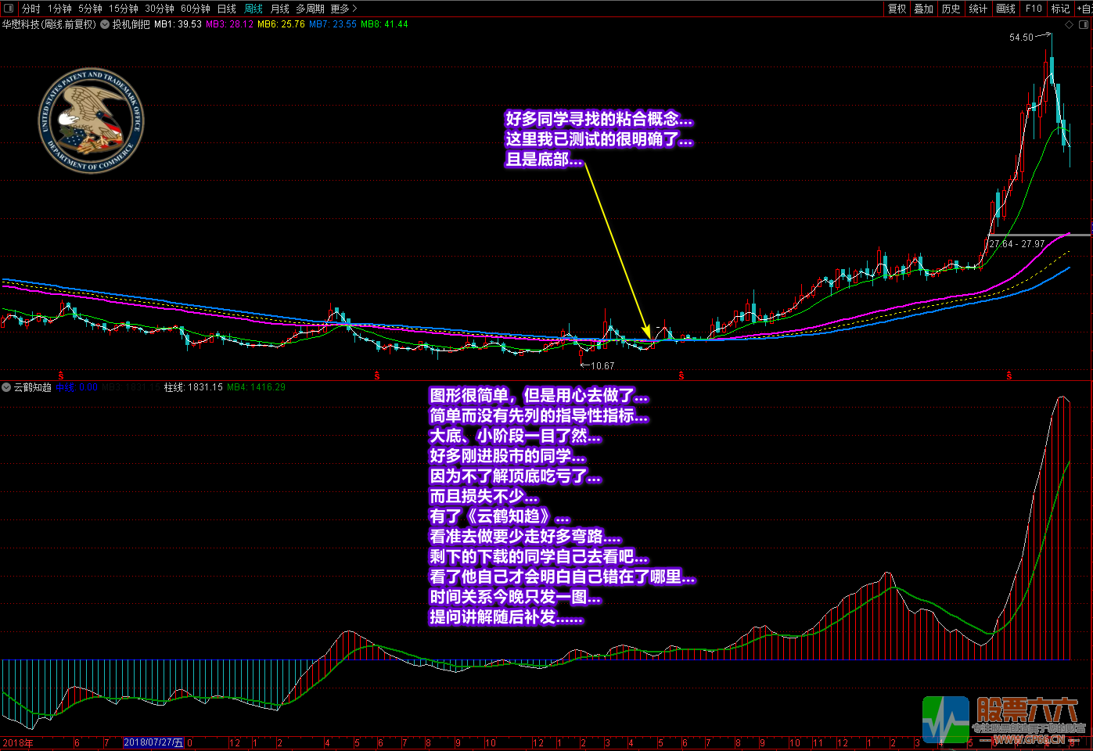Viewport: 1093px width, 751px height.
Task: Click the MB6: 25.76 yellow value
Action: tap(281, 24)
